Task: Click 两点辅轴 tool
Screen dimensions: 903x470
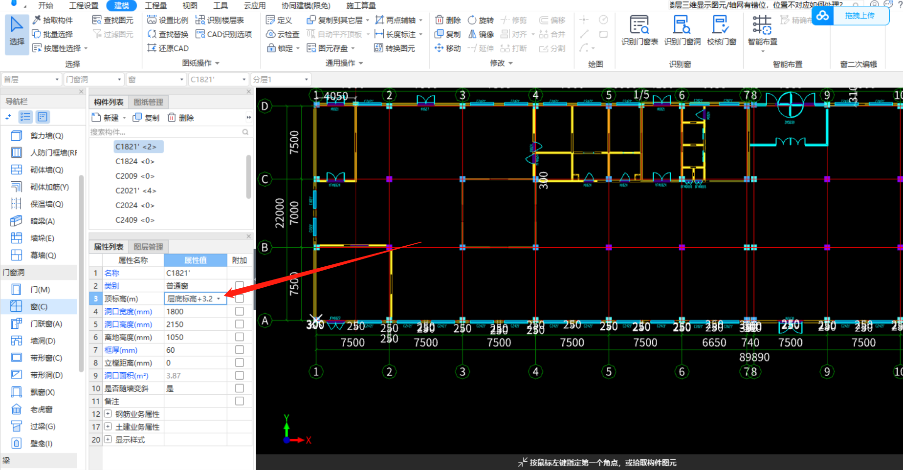Action: tap(395, 20)
